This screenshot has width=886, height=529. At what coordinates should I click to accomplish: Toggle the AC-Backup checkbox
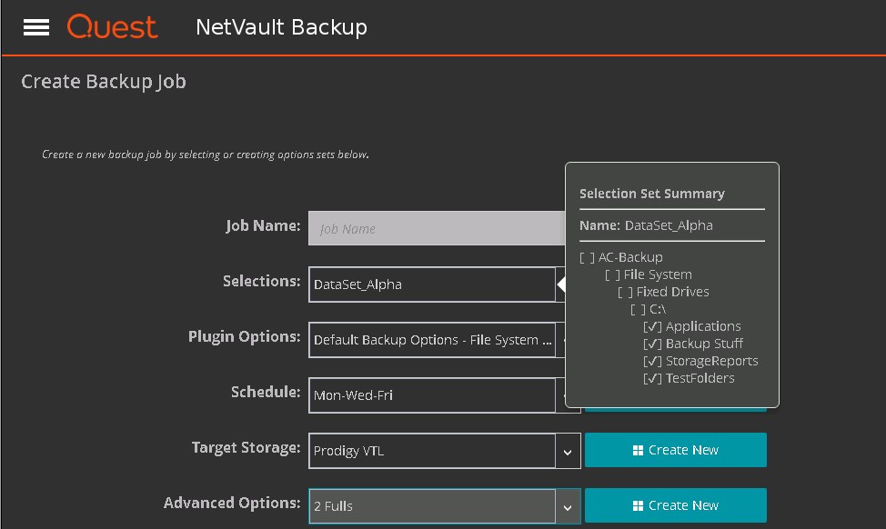pyautogui.click(x=587, y=257)
